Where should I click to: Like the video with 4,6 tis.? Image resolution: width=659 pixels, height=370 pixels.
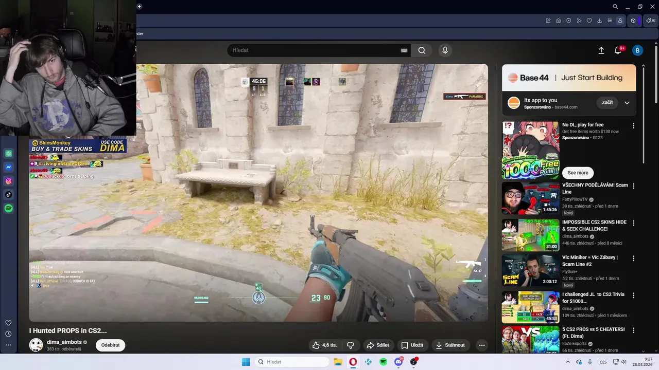324,345
